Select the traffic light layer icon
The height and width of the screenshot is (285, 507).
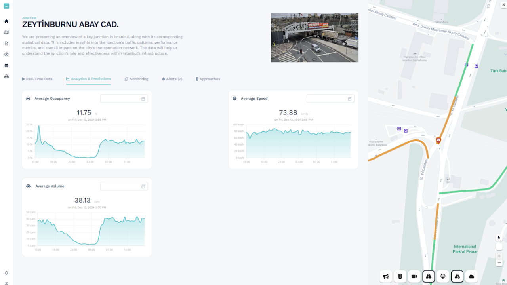400,276
